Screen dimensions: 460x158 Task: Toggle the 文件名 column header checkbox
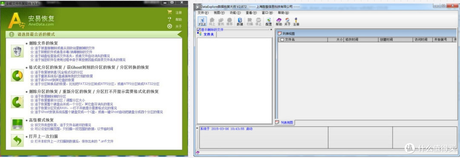(x=282, y=40)
